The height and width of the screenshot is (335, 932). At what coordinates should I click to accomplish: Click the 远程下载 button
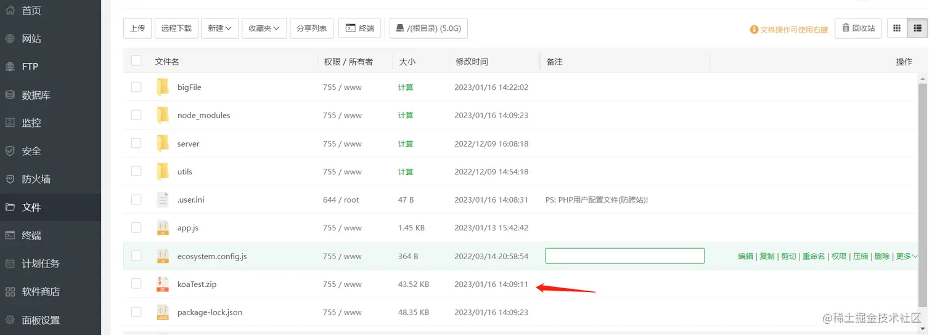pyautogui.click(x=176, y=28)
